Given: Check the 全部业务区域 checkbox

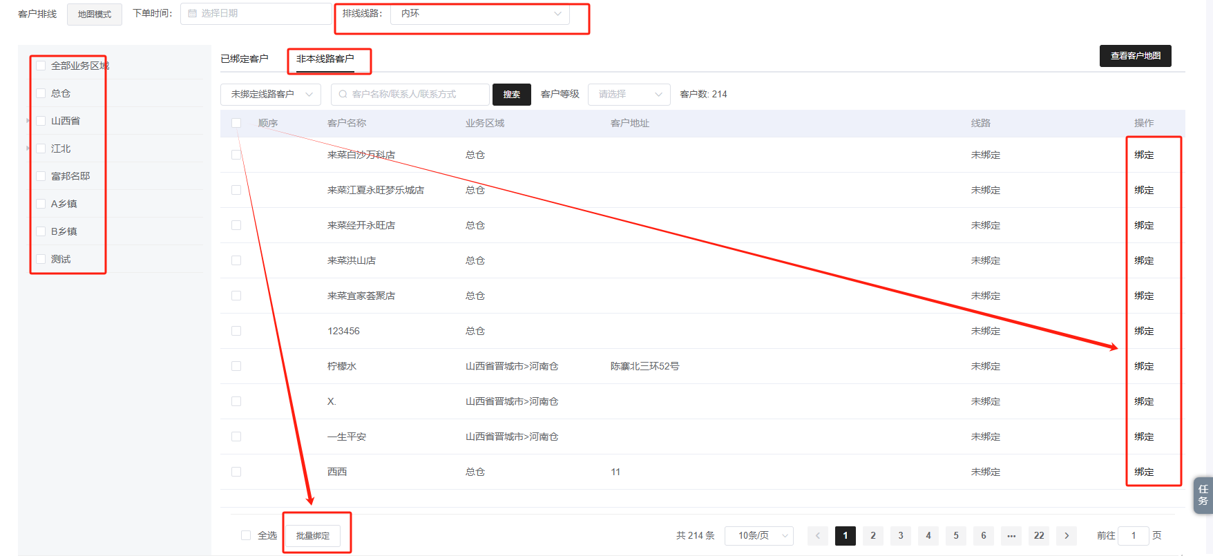Looking at the screenshot, I should click(x=41, y=66).
